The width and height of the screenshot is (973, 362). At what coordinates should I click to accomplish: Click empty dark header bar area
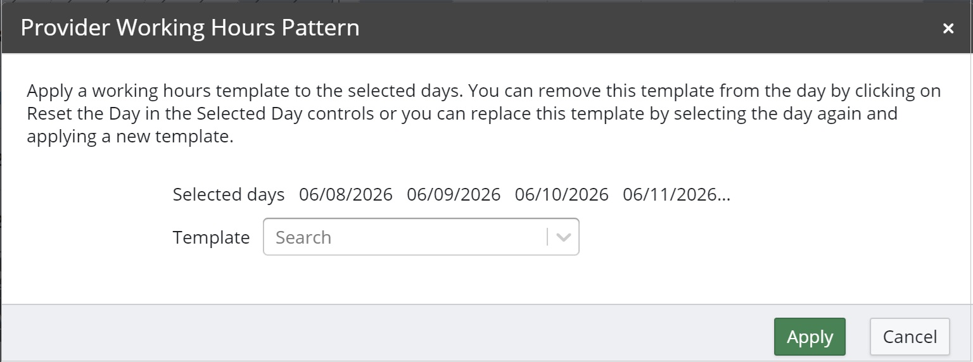pyautogui.click(x=633, y=28)
